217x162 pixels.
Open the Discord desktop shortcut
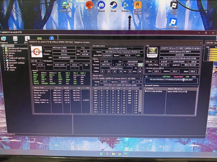click(x=101, y=7)
